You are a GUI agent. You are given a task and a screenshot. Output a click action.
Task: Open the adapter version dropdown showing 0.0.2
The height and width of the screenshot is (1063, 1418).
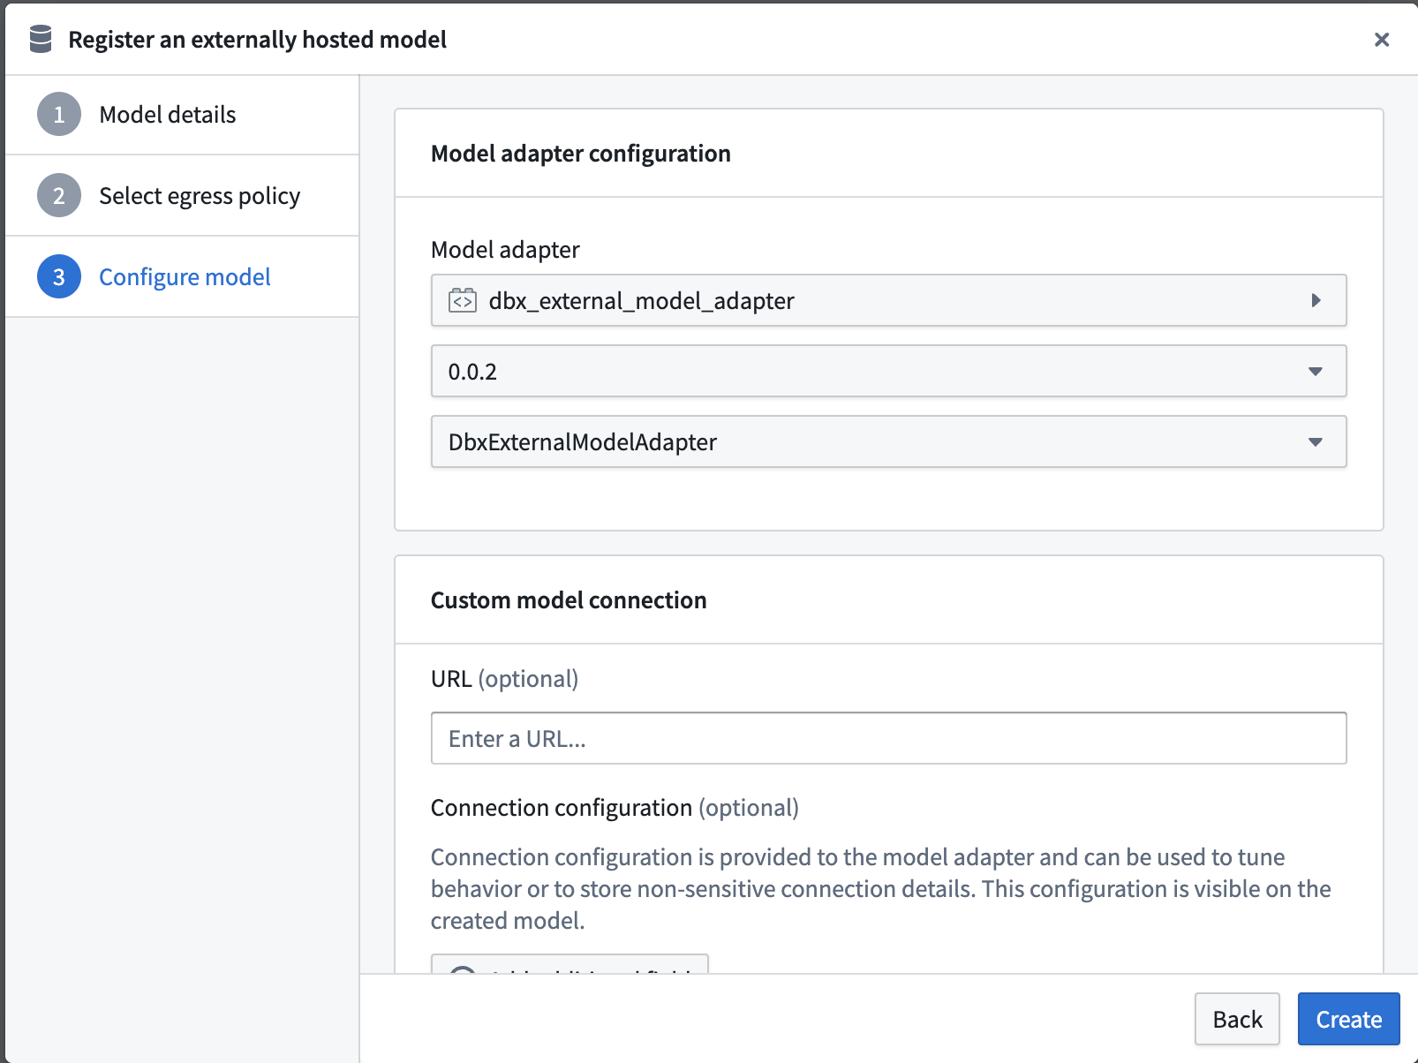[x=887, y=372]
